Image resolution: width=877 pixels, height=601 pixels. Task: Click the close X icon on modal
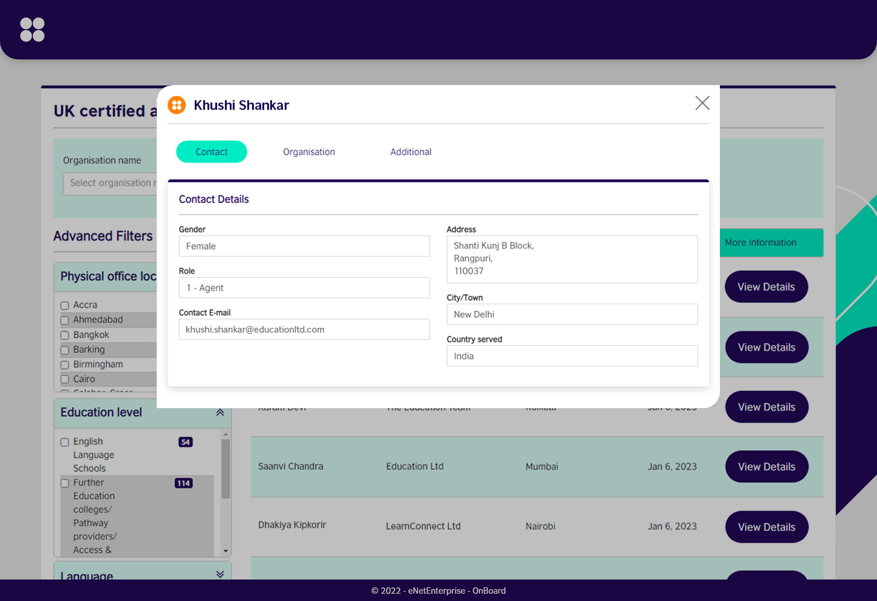click(x=703, y=103)
